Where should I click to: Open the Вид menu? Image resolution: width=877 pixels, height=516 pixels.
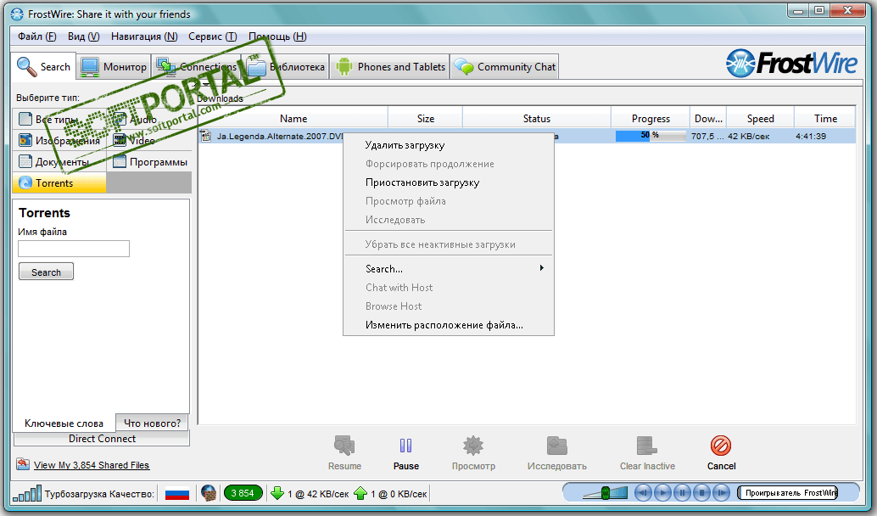(x=83, y=36)
